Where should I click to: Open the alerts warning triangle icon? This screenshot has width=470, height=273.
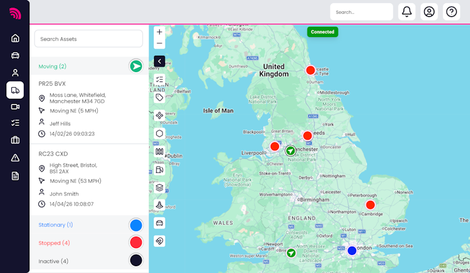point(15,158)
